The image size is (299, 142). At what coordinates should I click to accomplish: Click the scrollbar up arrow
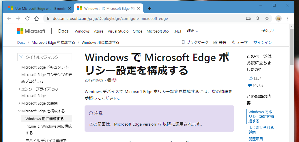[x=291, y=26]
